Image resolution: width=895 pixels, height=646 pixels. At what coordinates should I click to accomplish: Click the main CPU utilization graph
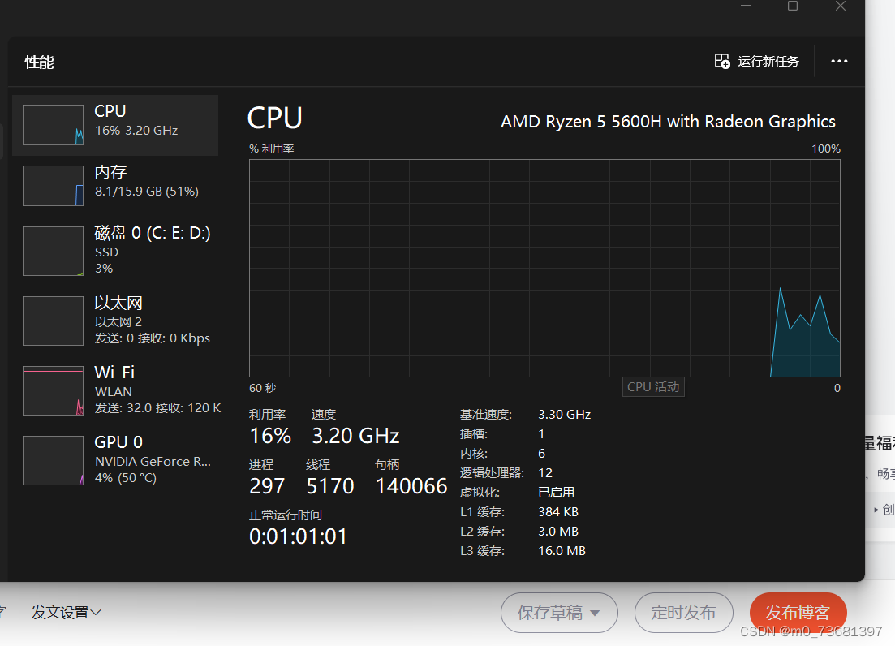pyautogui.click(x=544, y=268)
